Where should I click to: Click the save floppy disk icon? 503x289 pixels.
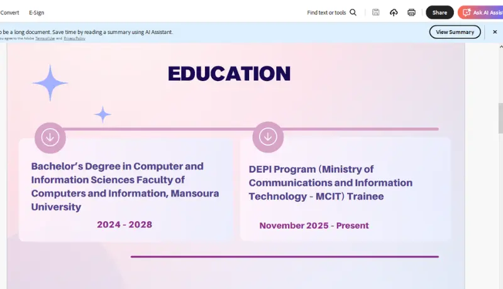(375, 13)
